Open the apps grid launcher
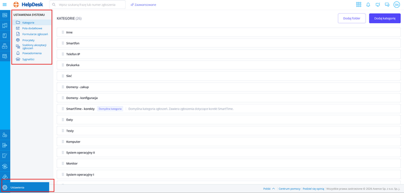Image resolution: width=404 pixels, height=193 pixels. point(359,5)
